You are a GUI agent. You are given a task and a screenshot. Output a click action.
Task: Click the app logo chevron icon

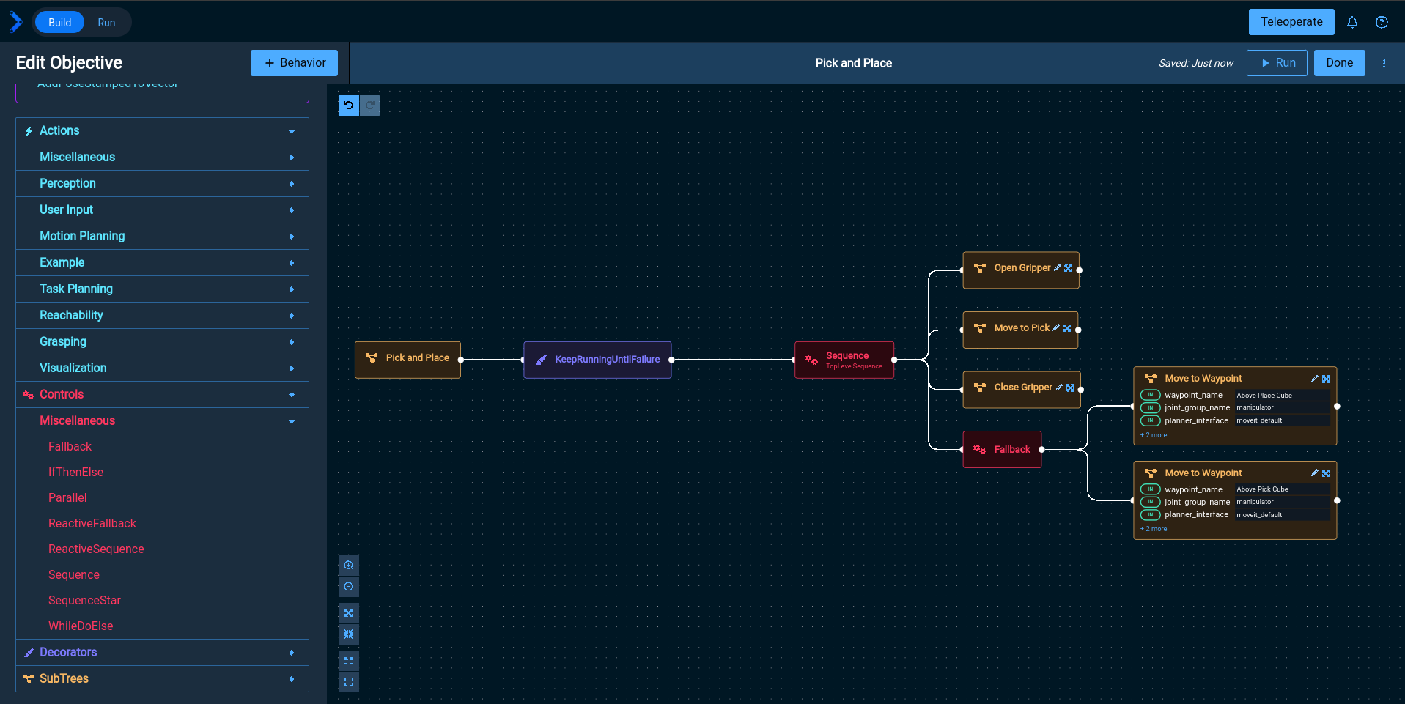(x=15, y=22)
